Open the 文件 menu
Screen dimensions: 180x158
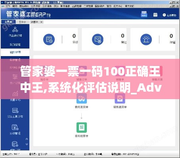[x=8, y=6]
